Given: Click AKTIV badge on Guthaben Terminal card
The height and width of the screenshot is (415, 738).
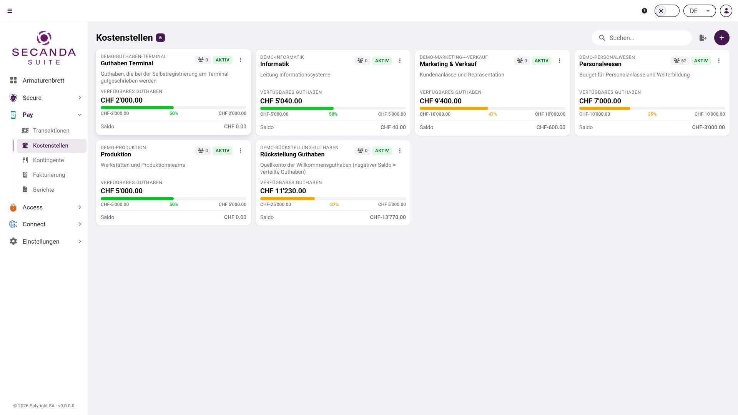Looking at the screenshot, I should point(222,60).
